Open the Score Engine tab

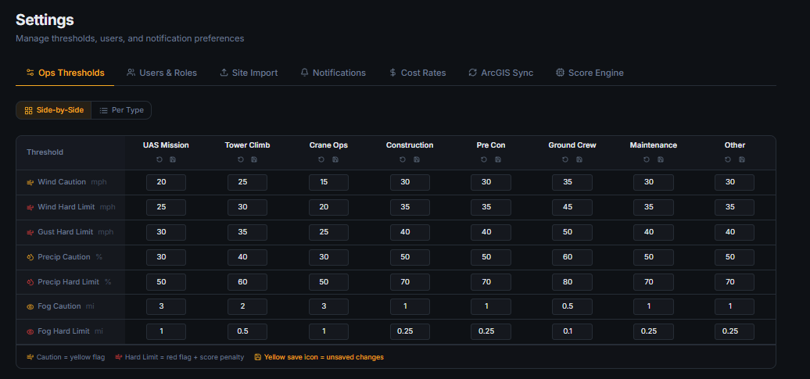pos(590,73)
